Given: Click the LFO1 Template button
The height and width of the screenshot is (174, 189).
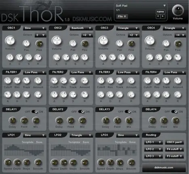Looking at the screenshot, I should 27,142.
